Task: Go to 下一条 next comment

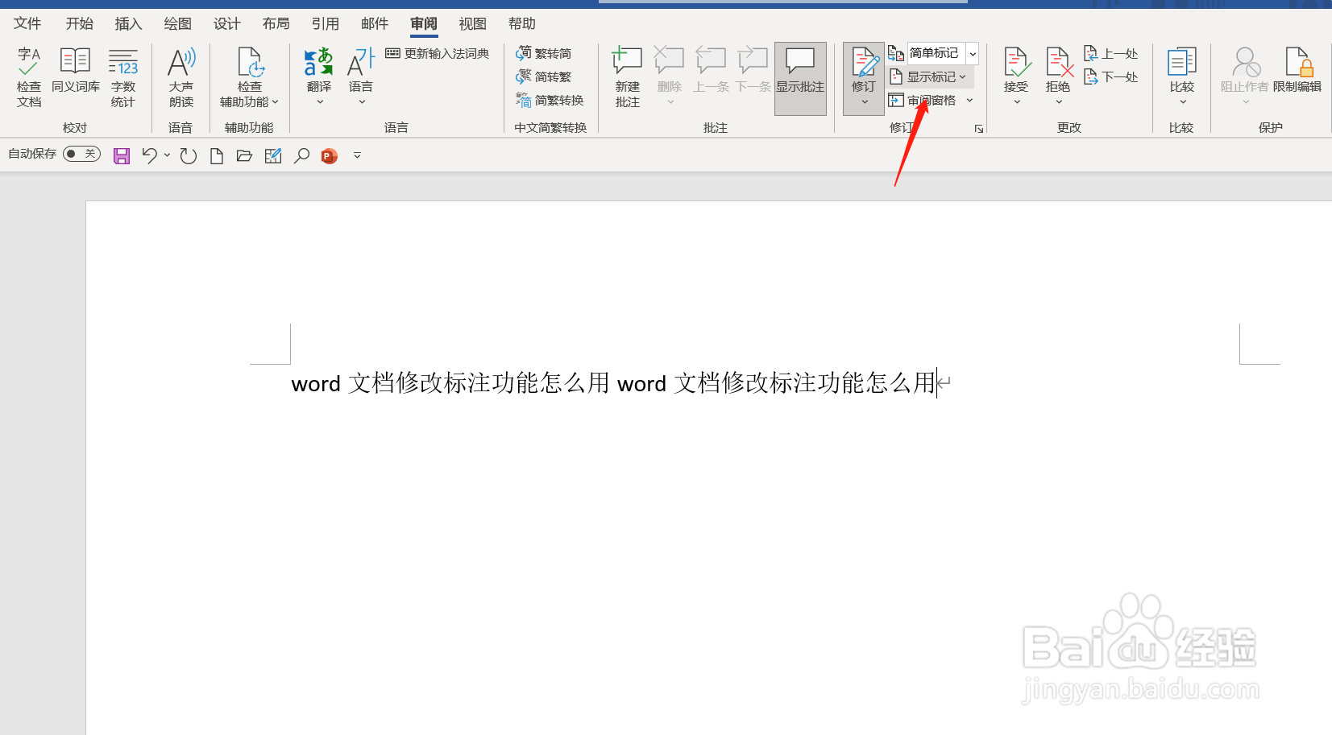Action: tap(753, 71)
